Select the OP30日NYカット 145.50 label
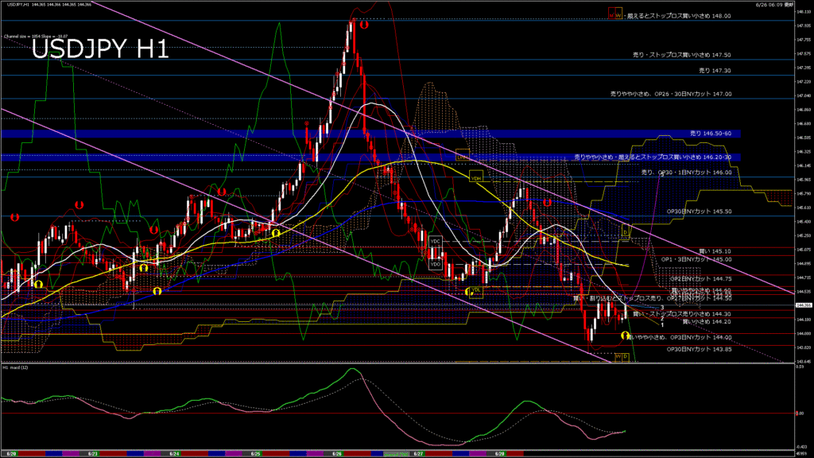This screenshot has width=814, height=458. pyautogui.click(x=700, y=212)
